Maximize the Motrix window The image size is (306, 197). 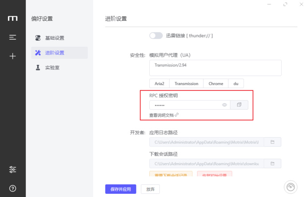pyautogui.click(x=285, y=4)
